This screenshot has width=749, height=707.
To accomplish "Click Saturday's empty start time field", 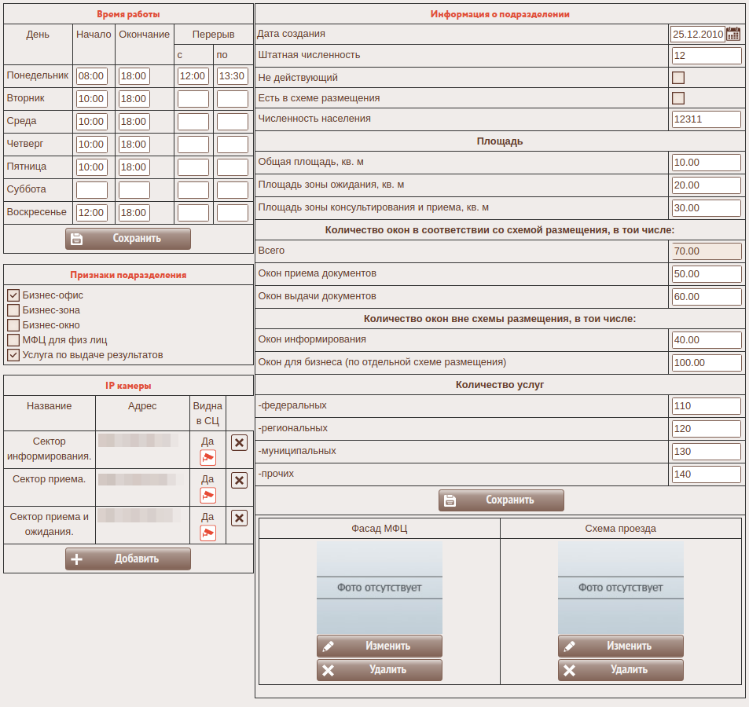I will pyautogui.click(x=92, y=190).
